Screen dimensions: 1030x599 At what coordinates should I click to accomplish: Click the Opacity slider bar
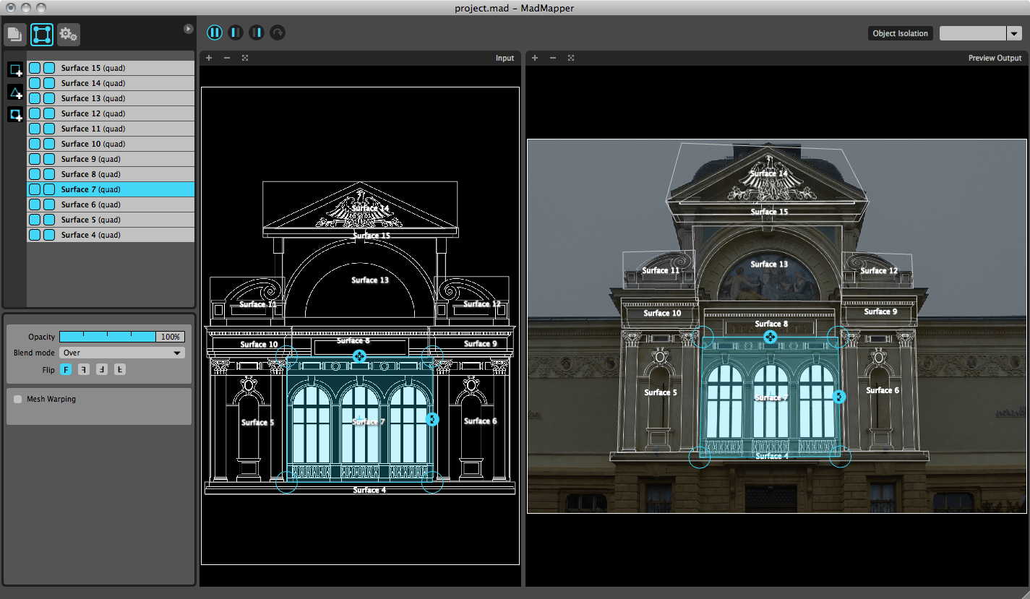tap(108, 337)
